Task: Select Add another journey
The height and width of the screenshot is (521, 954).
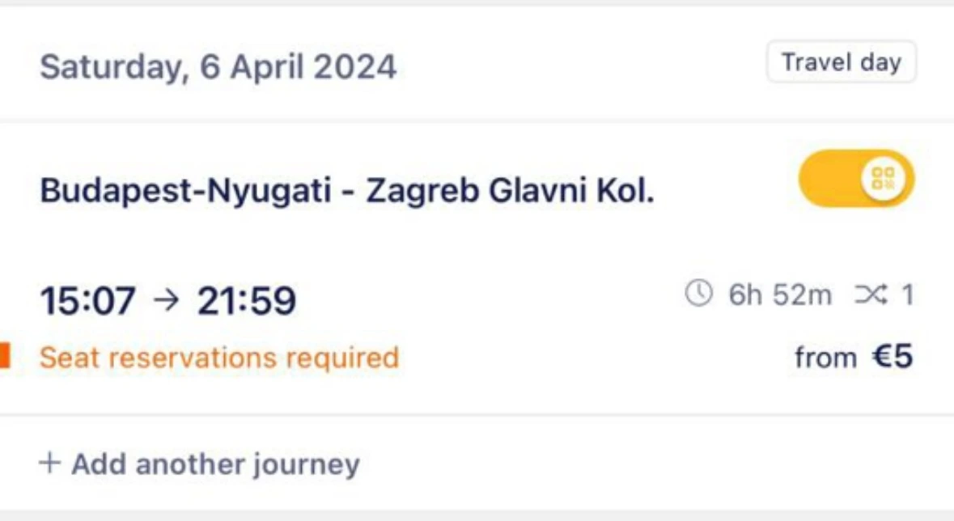Action: pyautogui.click(x=214, y=464)
